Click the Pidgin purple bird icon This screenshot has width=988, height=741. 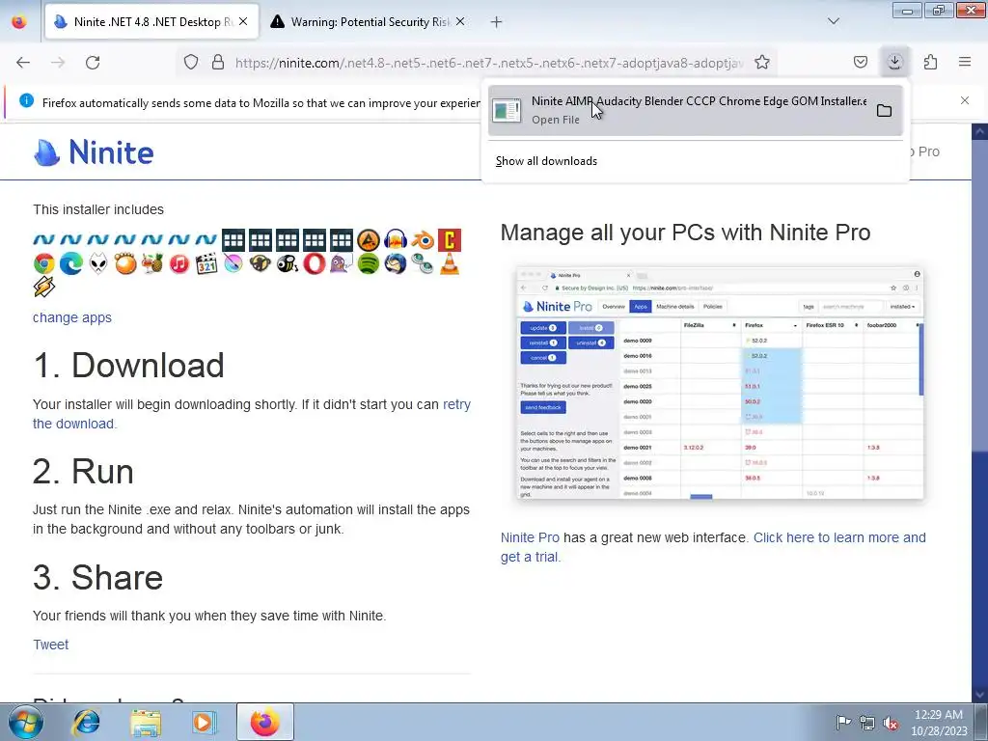click(341, 263)
